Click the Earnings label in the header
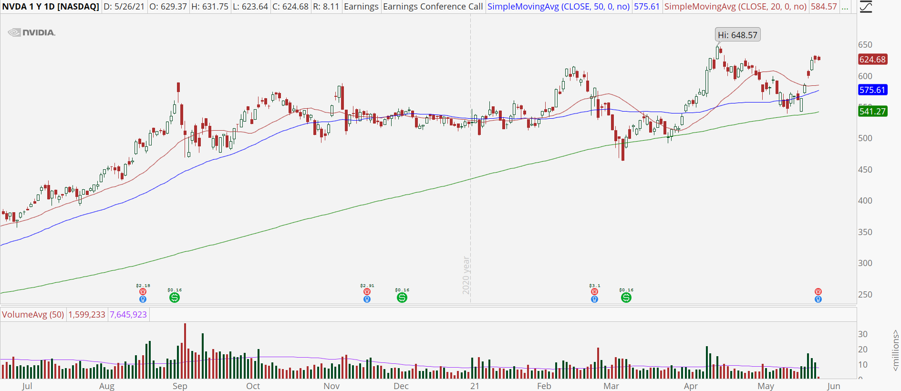The height and width of the screenshot is (391, 901). [x=361, y=7]
